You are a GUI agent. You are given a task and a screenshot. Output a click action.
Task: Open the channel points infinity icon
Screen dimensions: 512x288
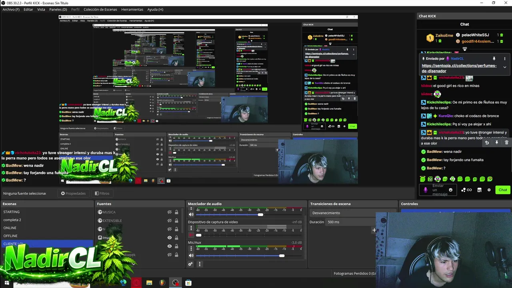[x=466, y=190]
